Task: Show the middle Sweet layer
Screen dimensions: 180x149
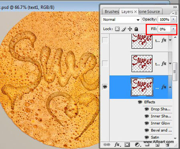Action: 105,63
